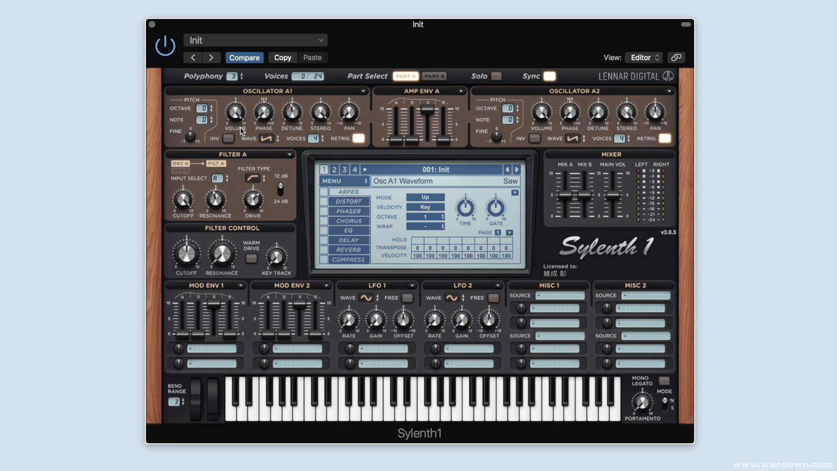The width and height of the screenshot is (837, 471).
Task: Open the Init preset dropdown
Action: pyautogui.click(x=255, y=40)
